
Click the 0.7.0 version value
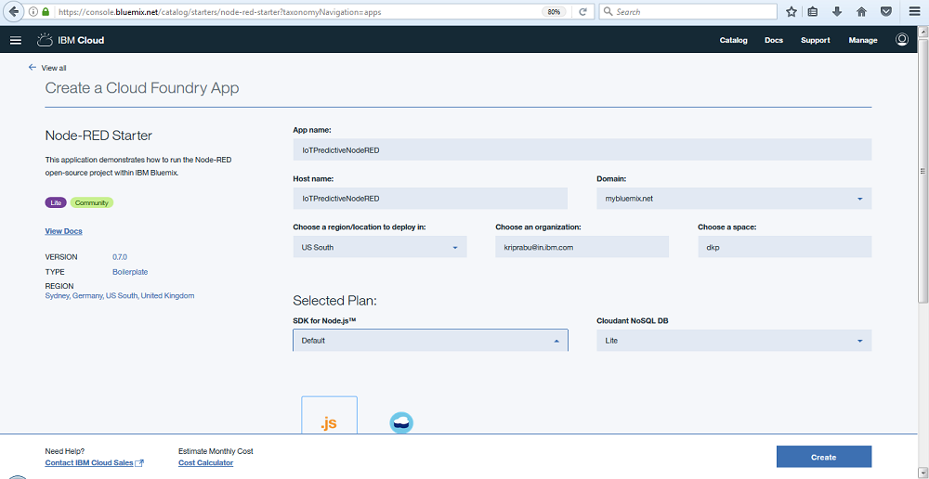pos(120,257)
